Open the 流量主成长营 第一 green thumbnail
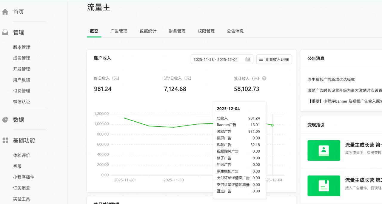The width and height of the screenshot is (382, 204). pos(324,150)
